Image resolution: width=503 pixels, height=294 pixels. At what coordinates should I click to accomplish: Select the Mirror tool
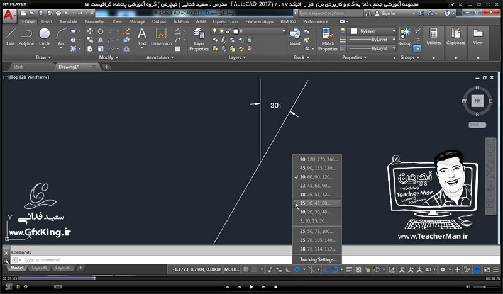(x=101, y=40)
